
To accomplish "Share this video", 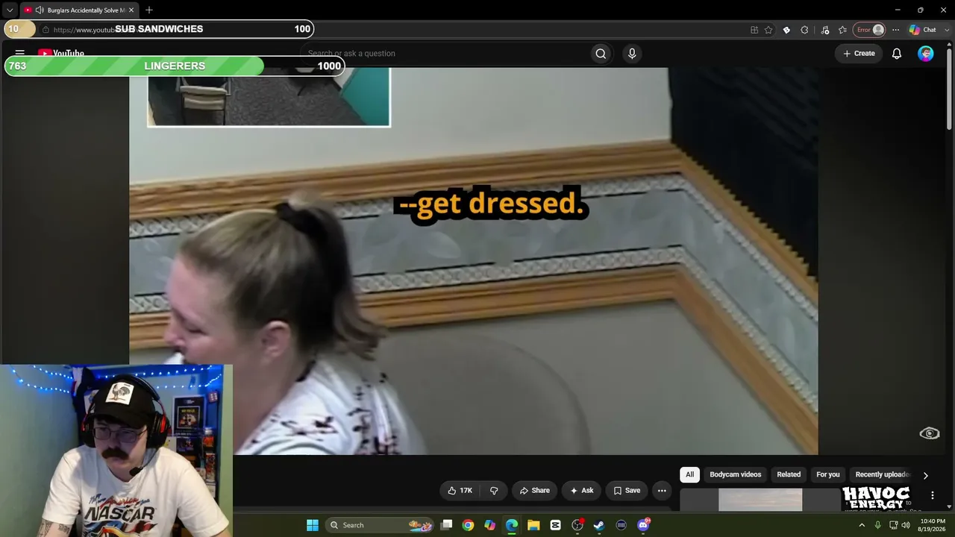I will click(x=534, y=490).
